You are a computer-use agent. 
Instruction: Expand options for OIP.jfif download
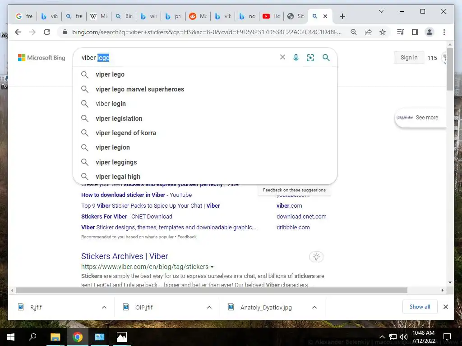pyautogui.click(x=209, y=307)
